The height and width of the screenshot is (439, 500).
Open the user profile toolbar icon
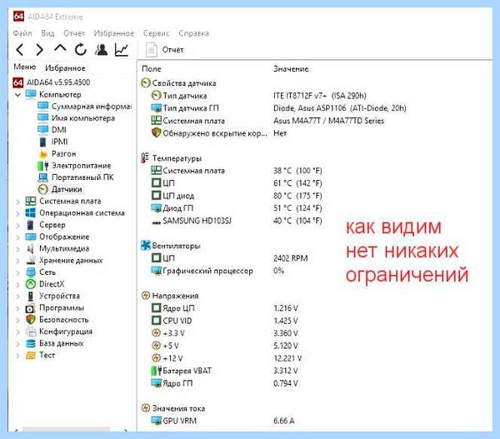tap(101, 49)
